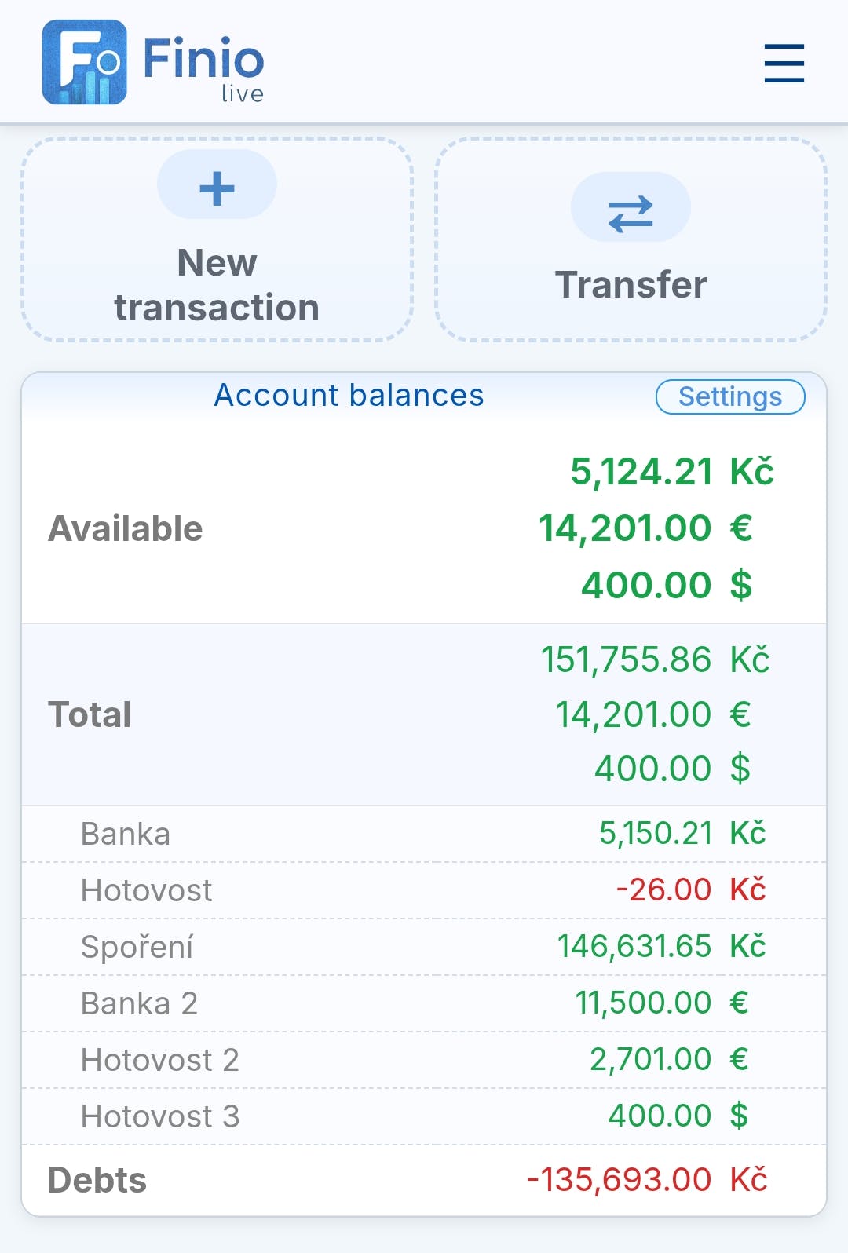Image resolution: width=848 pixels, height=1253 pixels.
Task: Select the Banka account row
Action: [424, 834]
